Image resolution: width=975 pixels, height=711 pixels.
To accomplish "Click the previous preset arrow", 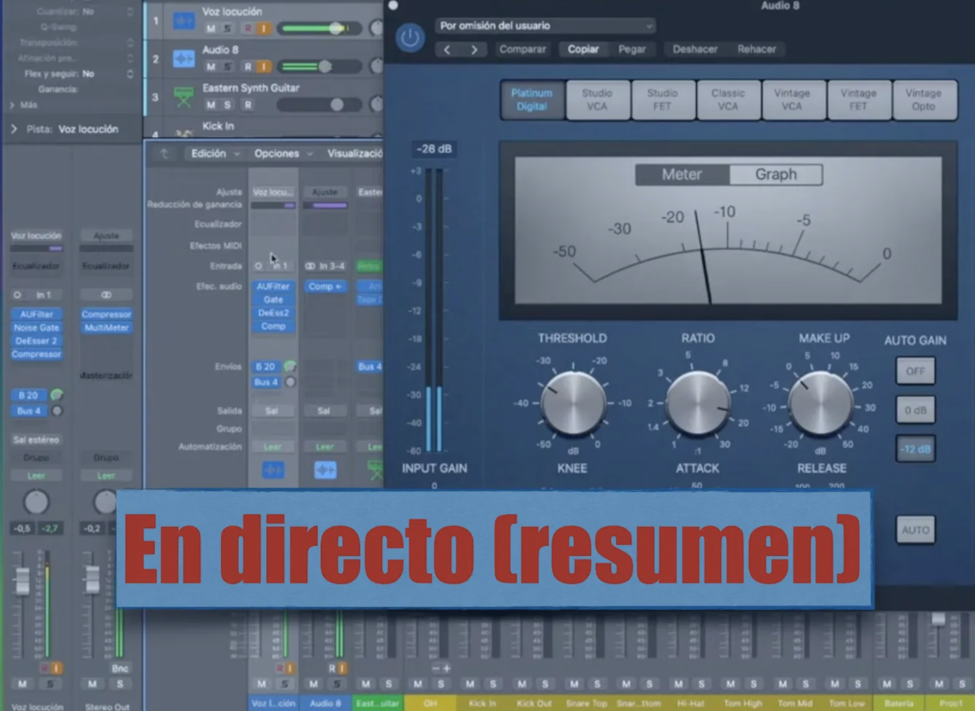I will (447, 50).
